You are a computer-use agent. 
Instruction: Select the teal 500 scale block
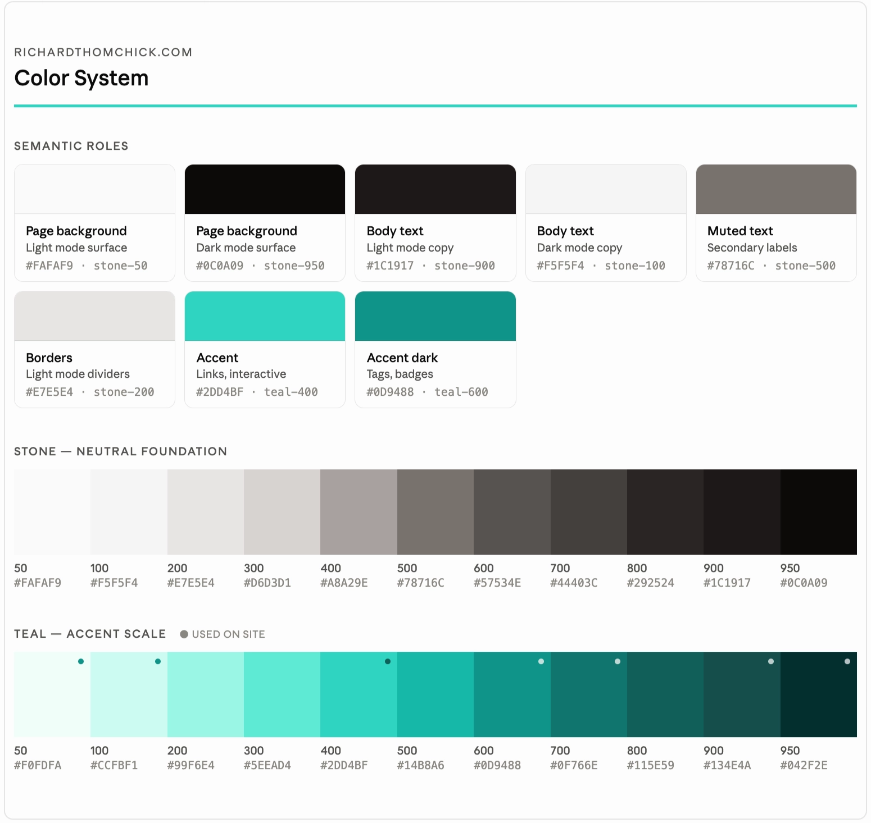point(435,694)
